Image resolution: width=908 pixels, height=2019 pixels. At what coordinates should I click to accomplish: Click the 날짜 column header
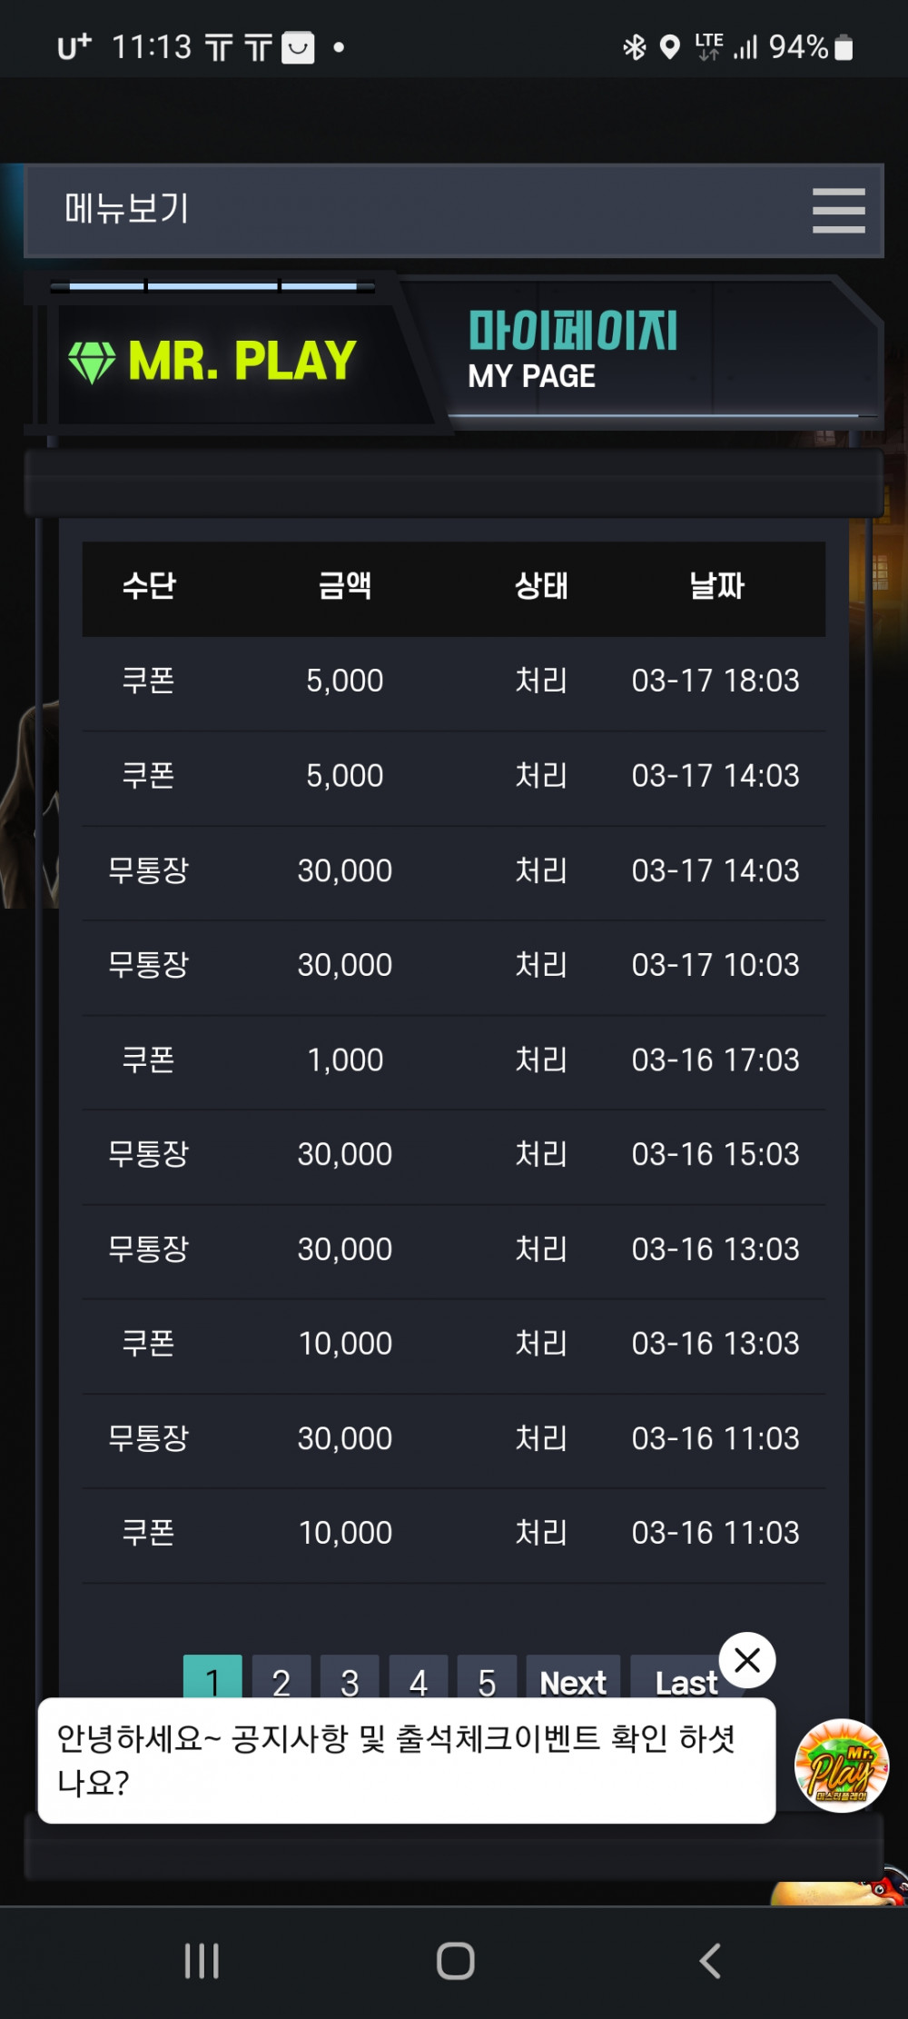pos(716,586)
